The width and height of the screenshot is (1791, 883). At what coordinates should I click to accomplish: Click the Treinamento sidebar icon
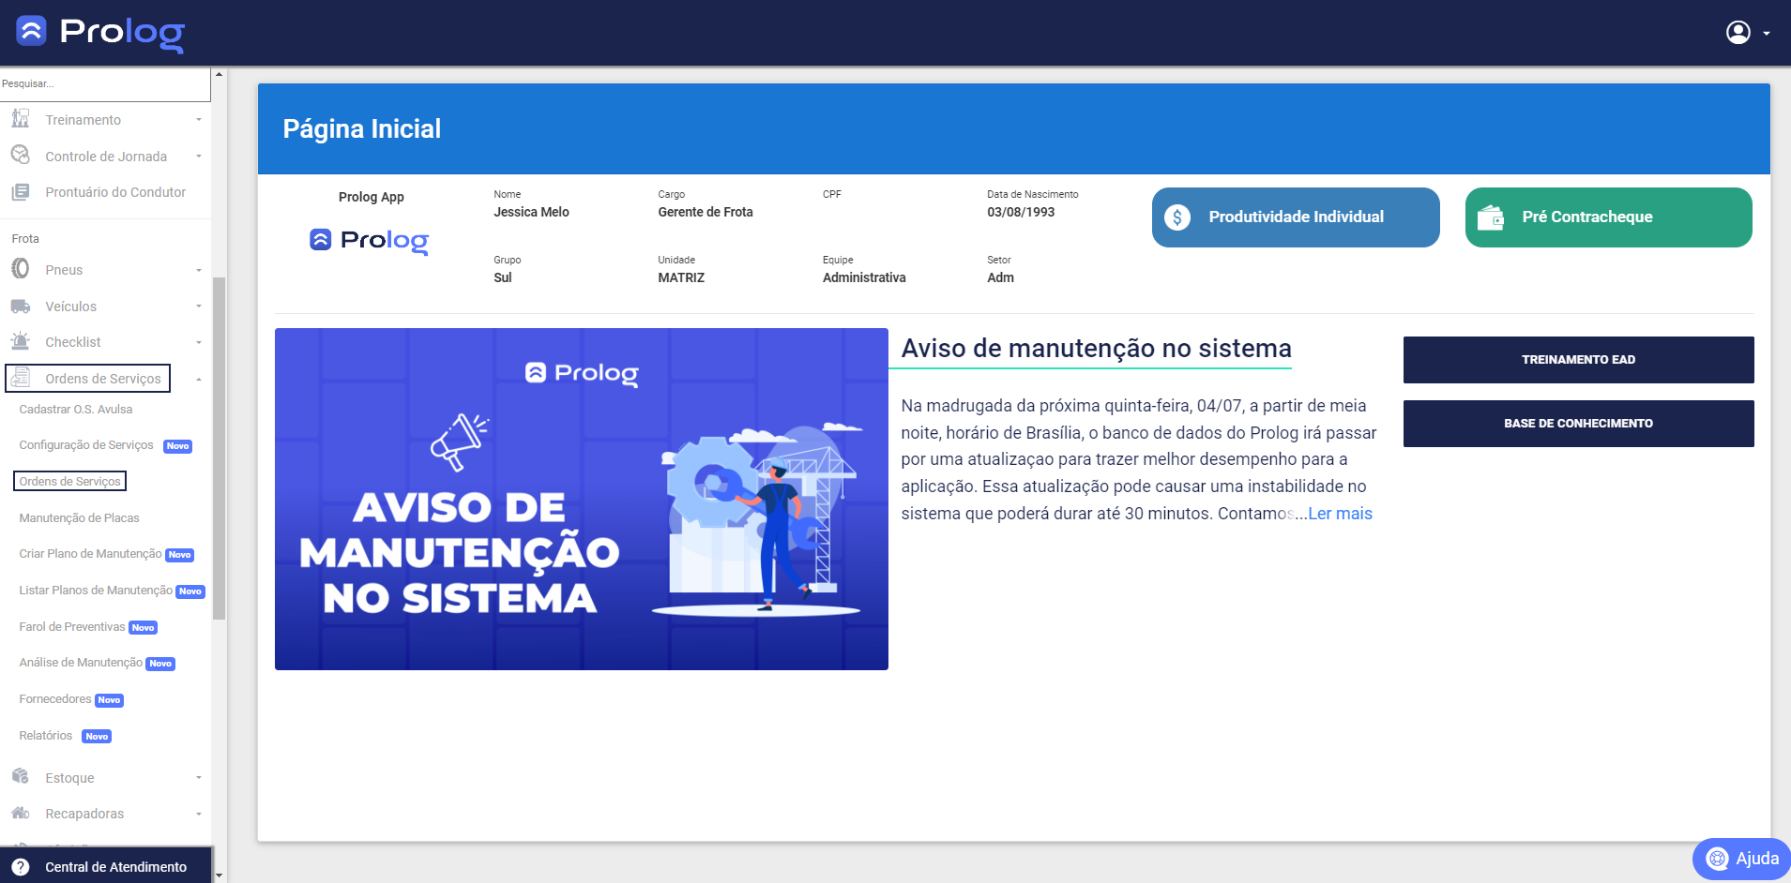pos(20,119)
